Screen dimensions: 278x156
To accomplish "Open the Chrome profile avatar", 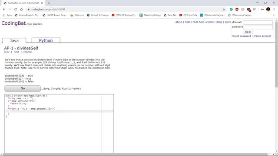I will point(268,10).
